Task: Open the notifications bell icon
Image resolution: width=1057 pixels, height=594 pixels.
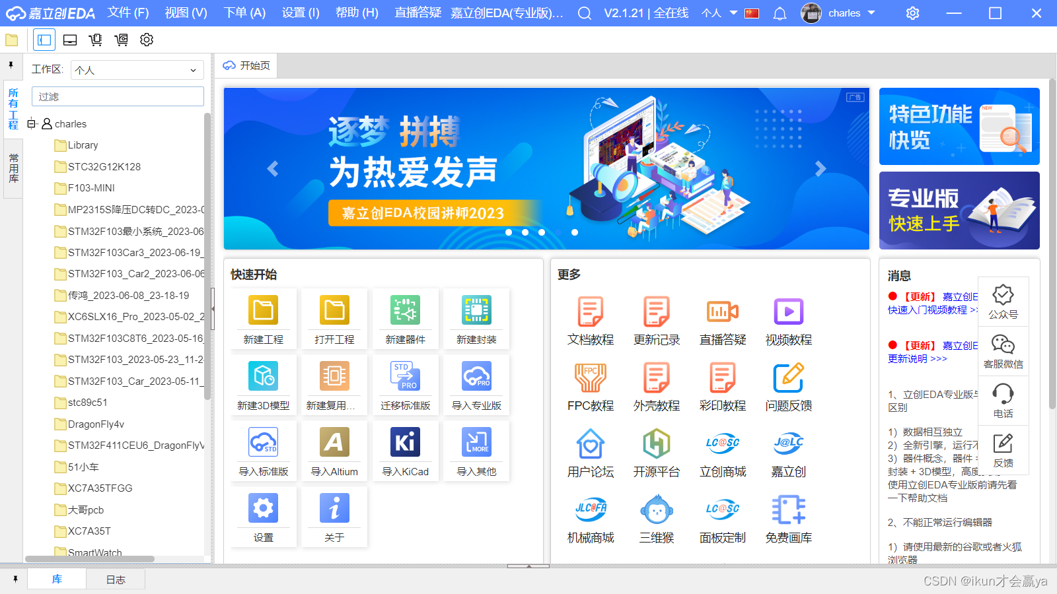Action: [x=780, y=13]
